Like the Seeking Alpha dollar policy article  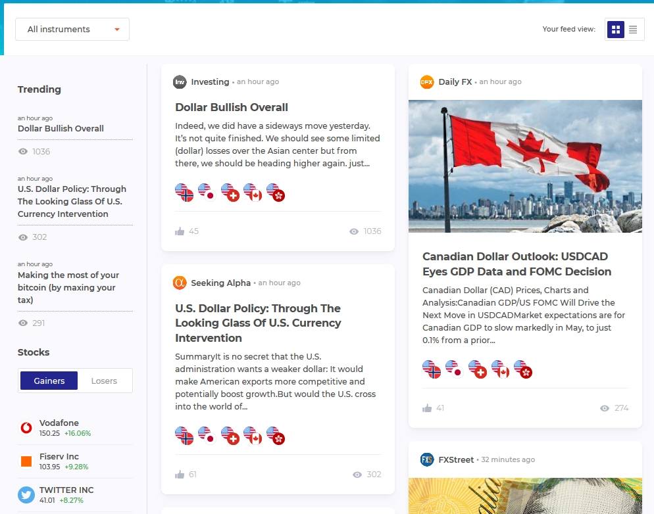[x=180, y=475]
